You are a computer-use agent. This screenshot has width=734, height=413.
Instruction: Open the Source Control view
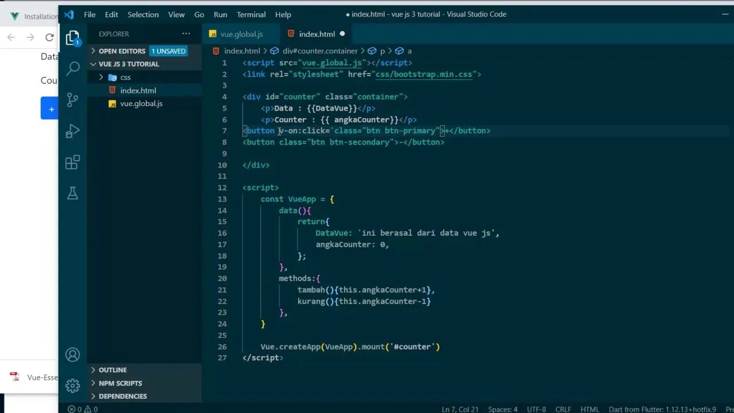73,100
